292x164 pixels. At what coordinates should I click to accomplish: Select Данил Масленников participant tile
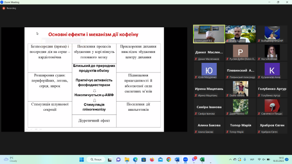pyautogui.click(x=209, y=52)
